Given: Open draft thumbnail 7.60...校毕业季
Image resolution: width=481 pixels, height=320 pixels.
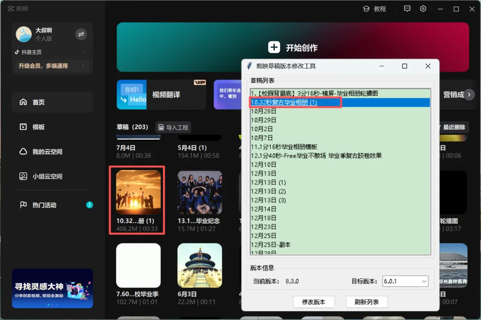Looking at the screenshot, I should [139, 265].
